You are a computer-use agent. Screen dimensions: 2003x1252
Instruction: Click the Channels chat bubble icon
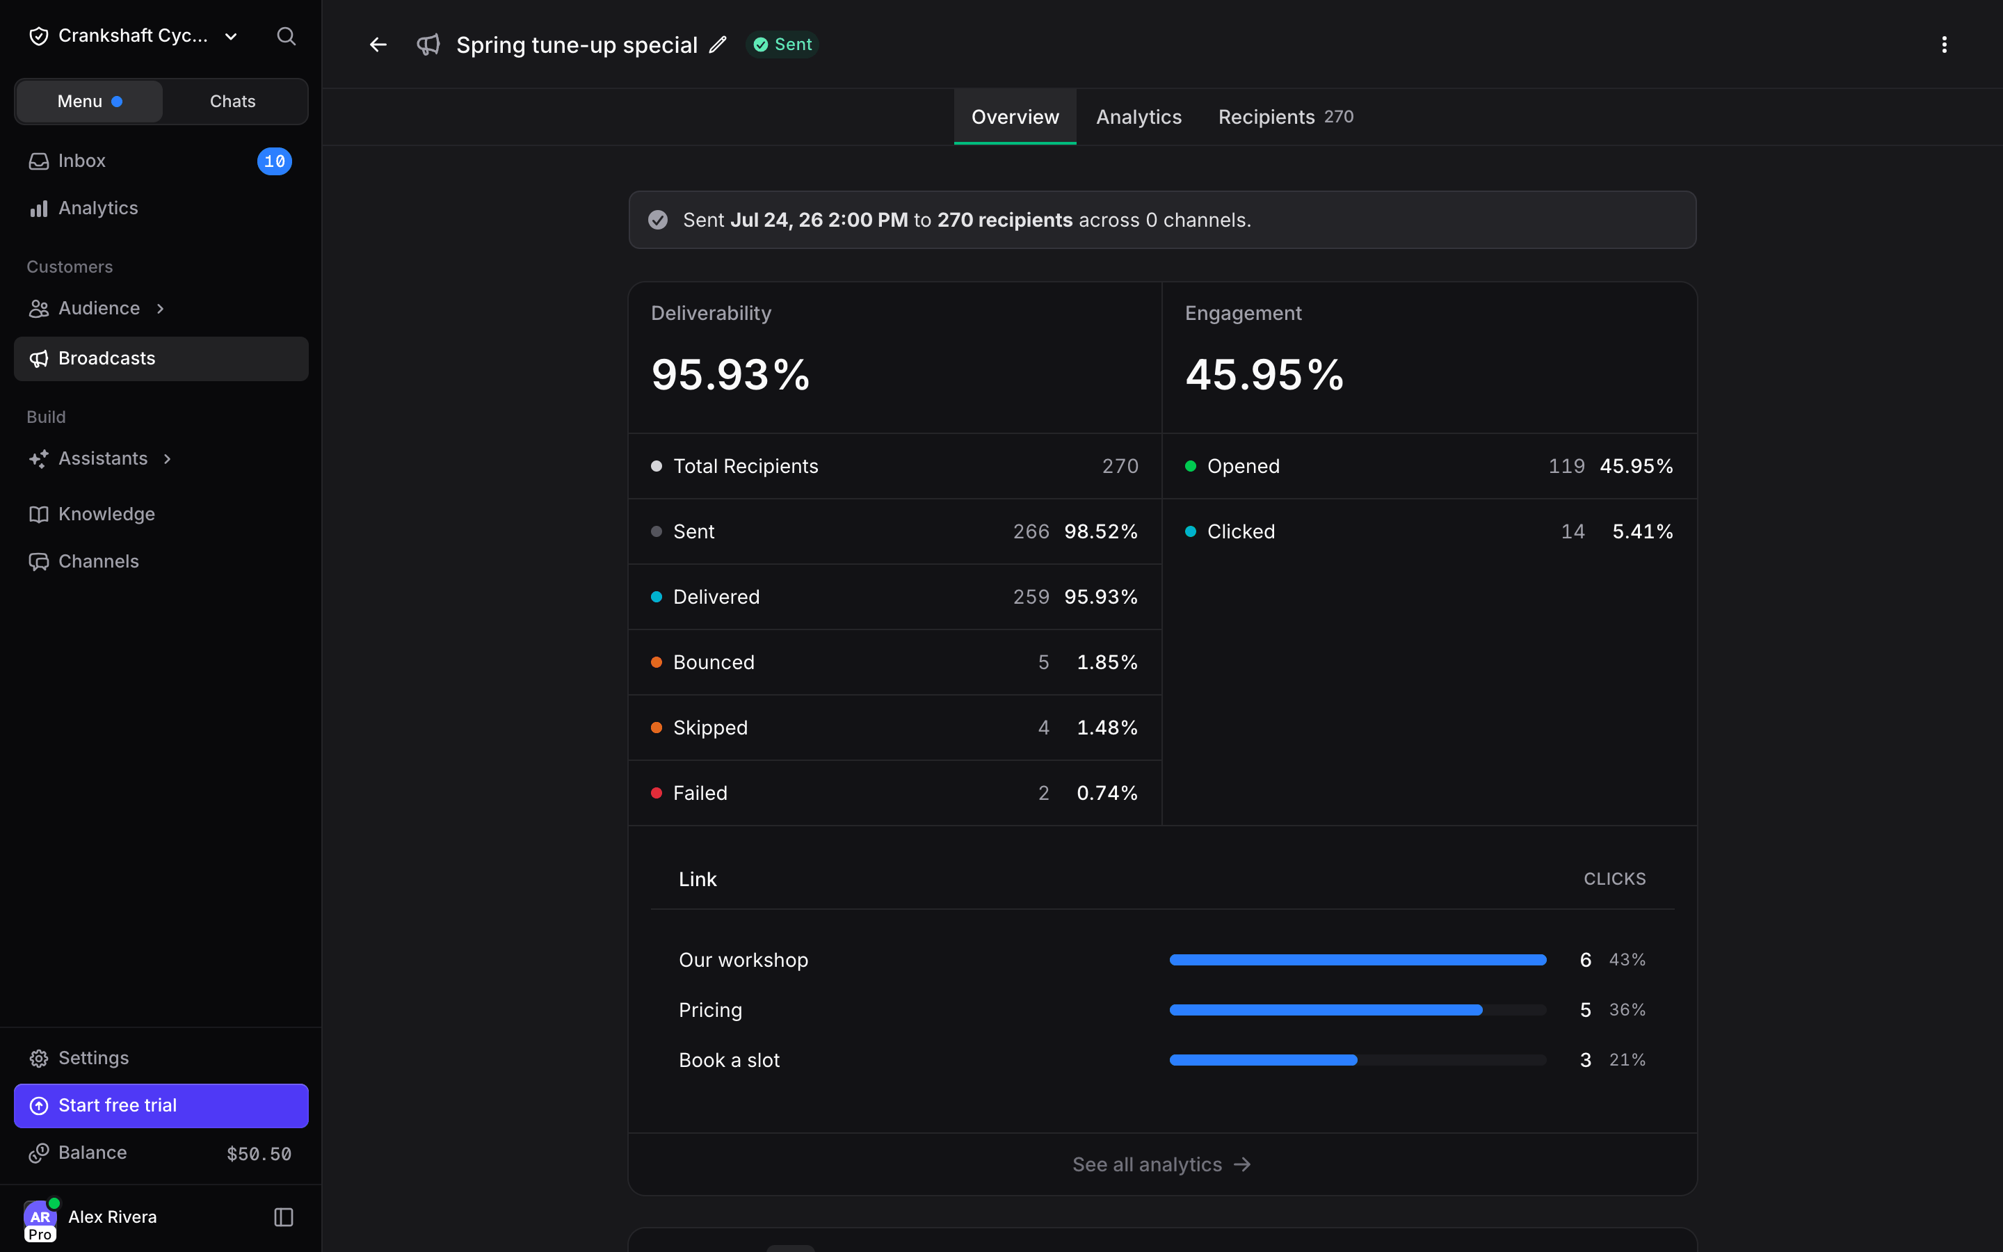pyautogui.click(x=39, y=561)
